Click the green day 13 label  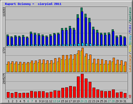(55, 101)
